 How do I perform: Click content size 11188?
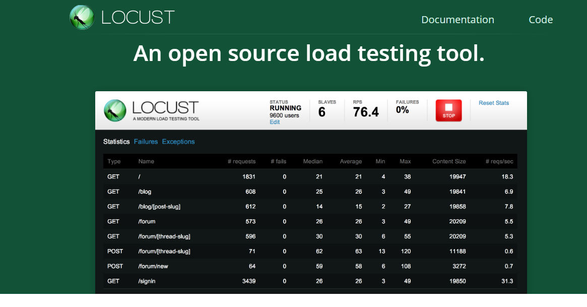(x=458, y=251)
